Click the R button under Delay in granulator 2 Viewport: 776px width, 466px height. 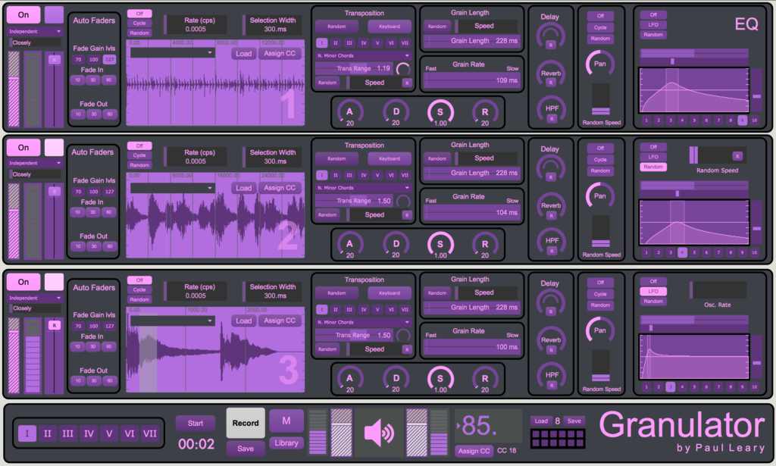tap(550, 177)
